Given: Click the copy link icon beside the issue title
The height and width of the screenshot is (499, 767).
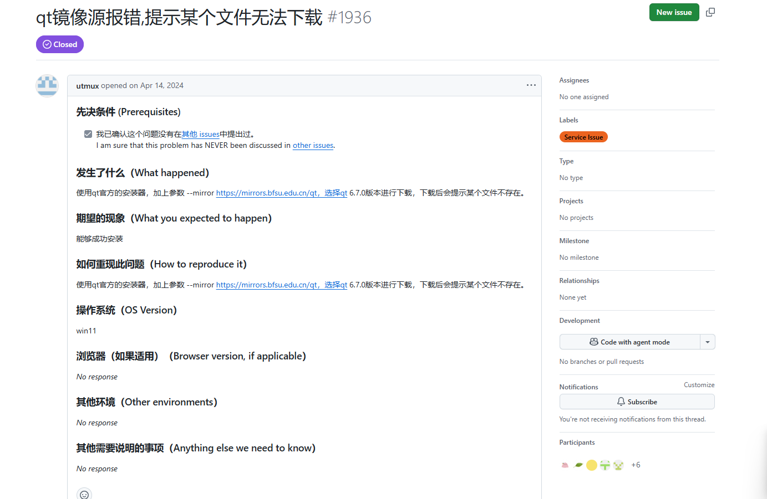Looking at the screenshot, I should (710, 12).
